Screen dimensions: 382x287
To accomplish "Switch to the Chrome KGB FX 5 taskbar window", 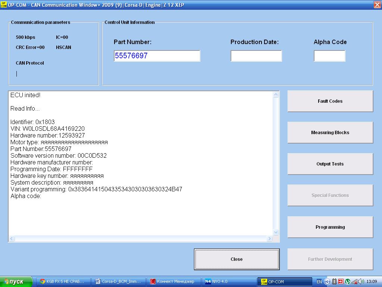I will tap(63, 282).
